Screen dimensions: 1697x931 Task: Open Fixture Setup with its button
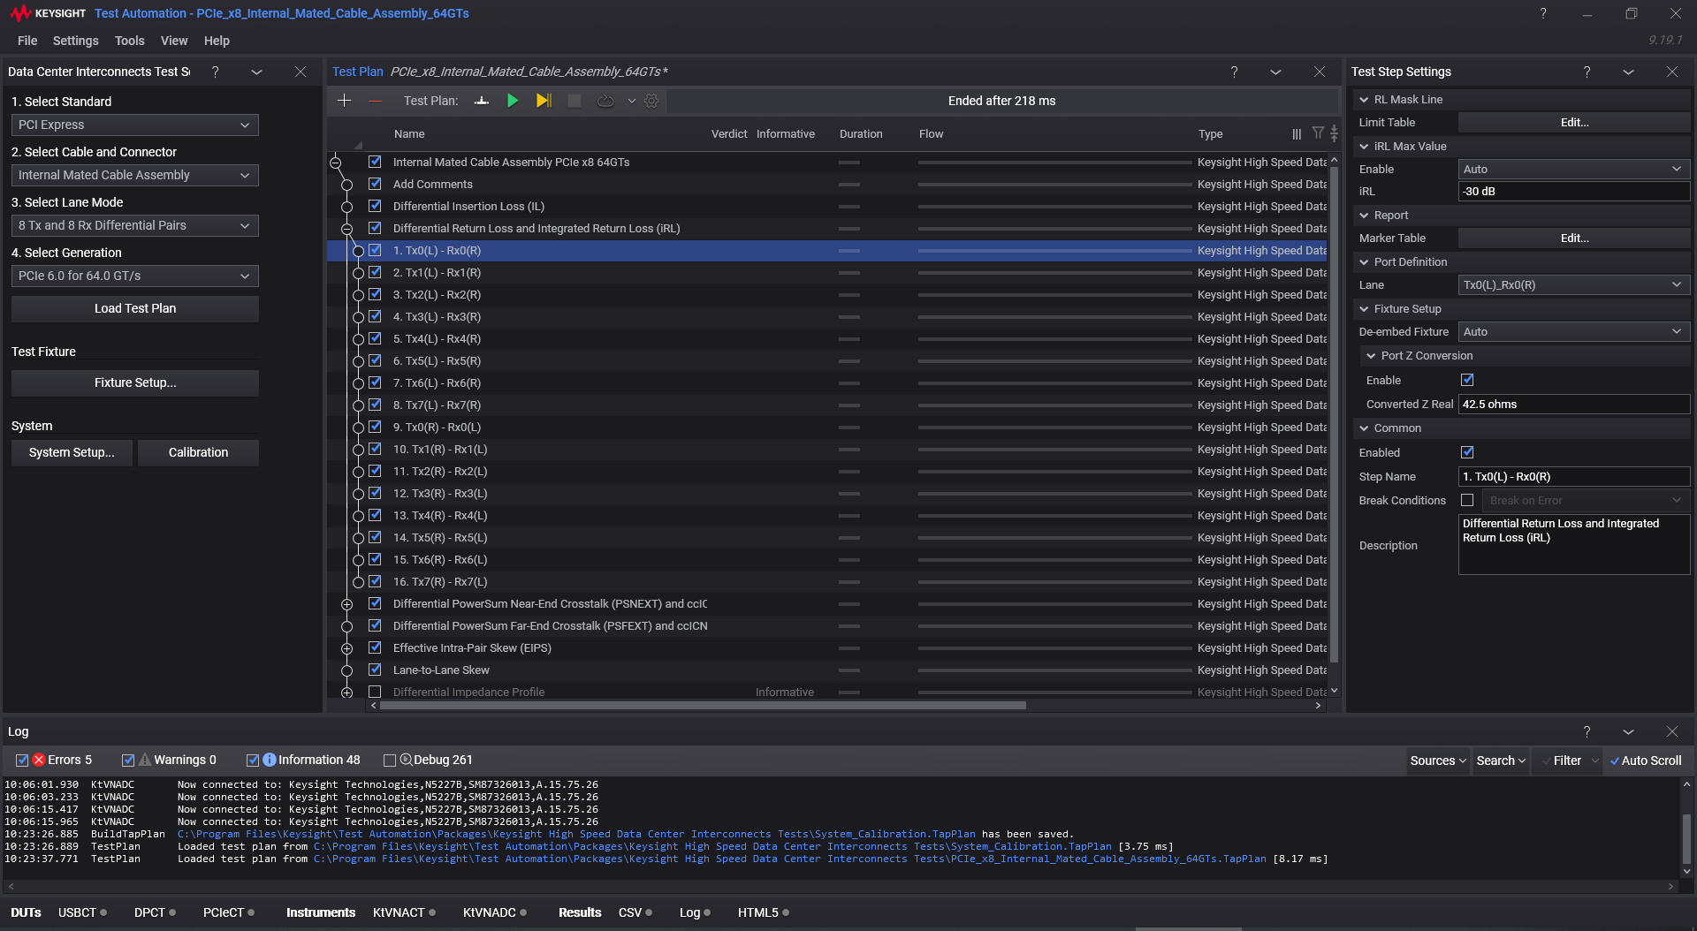134,382
